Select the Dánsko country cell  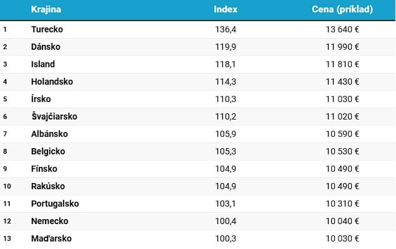click(46, 47)
